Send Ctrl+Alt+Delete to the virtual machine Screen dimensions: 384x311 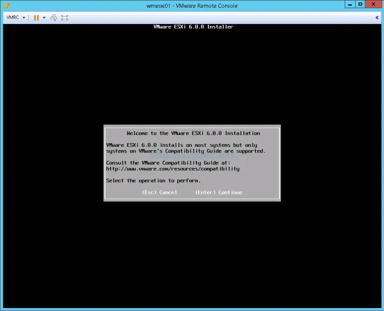pyautogui.click(x=54, y=17)
